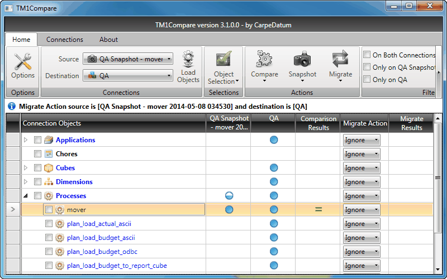Image resolution: width=447 pixels, height=279 pixels.
Task: Click the vertical scrollbar thumb
Action: [x=438, y=177]
